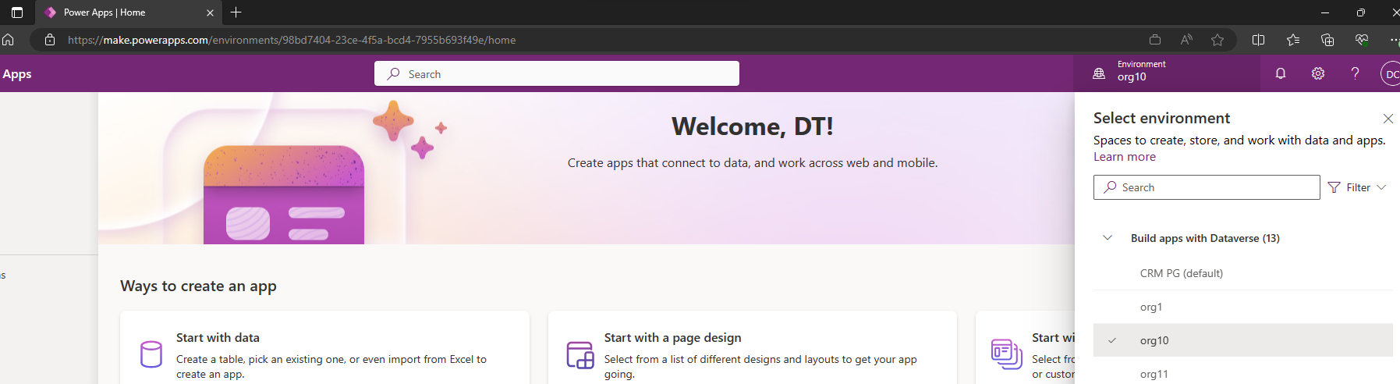Close the Select environment panel
This screenshot has width=1400, height=384.
[x=1388, y=119]
